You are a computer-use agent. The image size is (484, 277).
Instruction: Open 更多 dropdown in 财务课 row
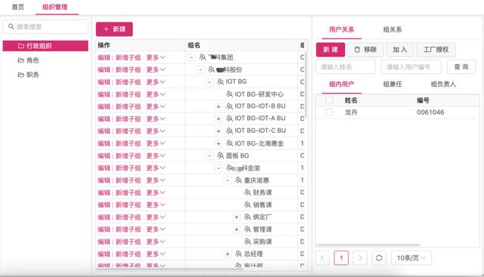click(x=156, y=192)
